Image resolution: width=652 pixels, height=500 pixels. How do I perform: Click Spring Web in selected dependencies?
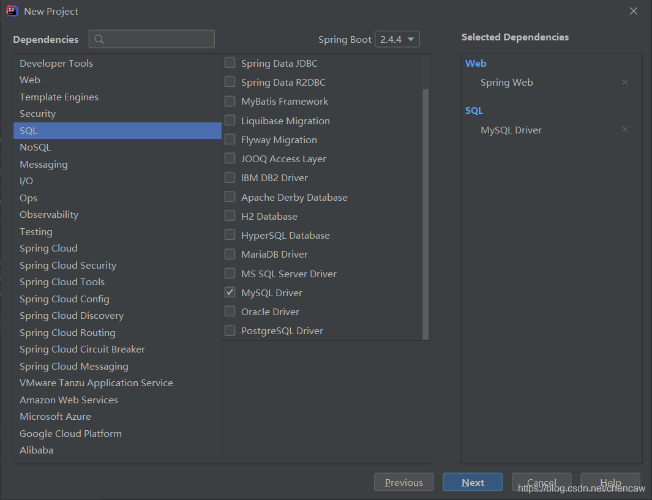click(506, 82)
